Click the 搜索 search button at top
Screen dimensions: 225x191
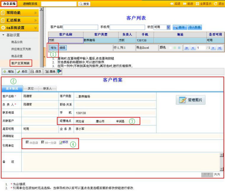tap(84, 4)
